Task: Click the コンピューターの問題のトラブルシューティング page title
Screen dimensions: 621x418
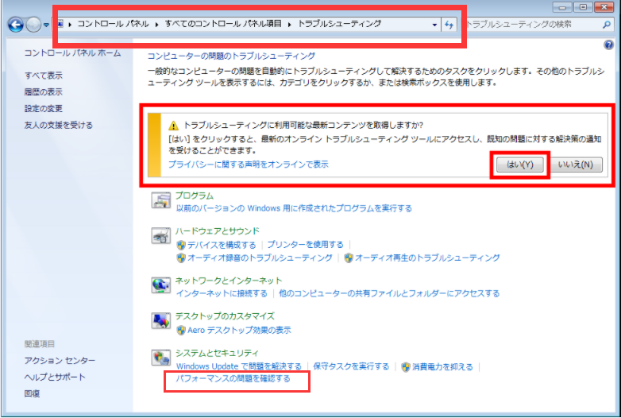Action: click(232, 56)
